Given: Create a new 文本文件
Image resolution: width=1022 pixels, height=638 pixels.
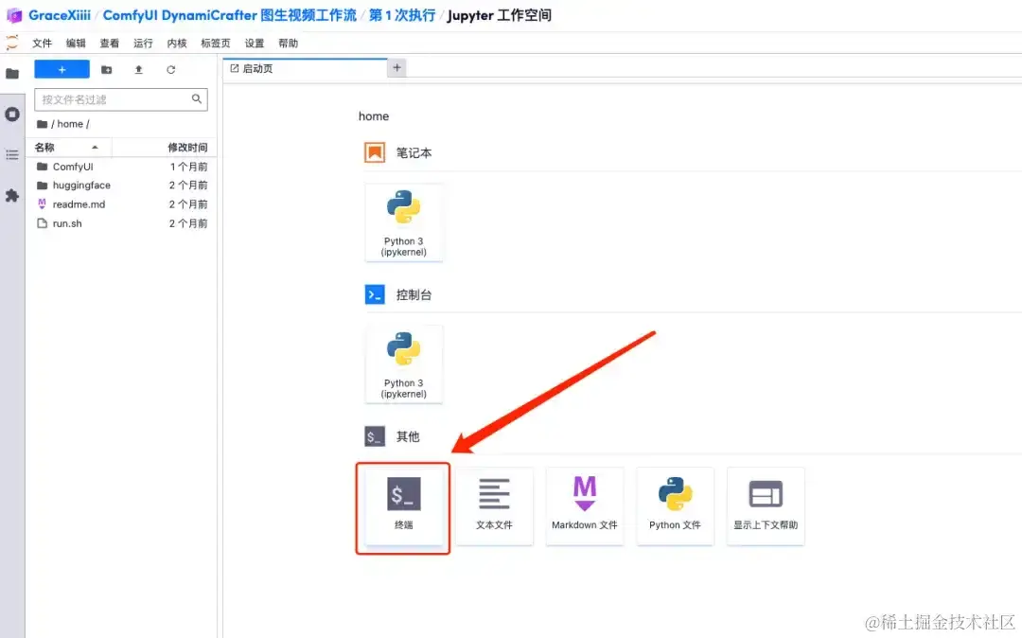Looking at the screenshot, I should coord(494,506).
